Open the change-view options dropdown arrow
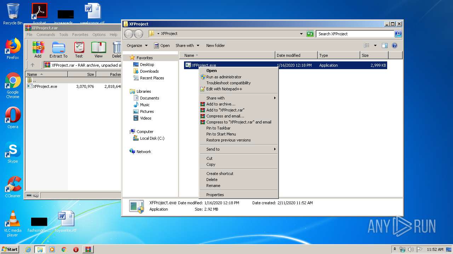 click(x=375, y=46)
